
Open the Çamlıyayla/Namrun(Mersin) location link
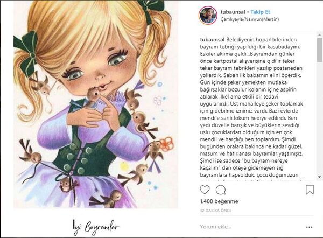(250, 19)
